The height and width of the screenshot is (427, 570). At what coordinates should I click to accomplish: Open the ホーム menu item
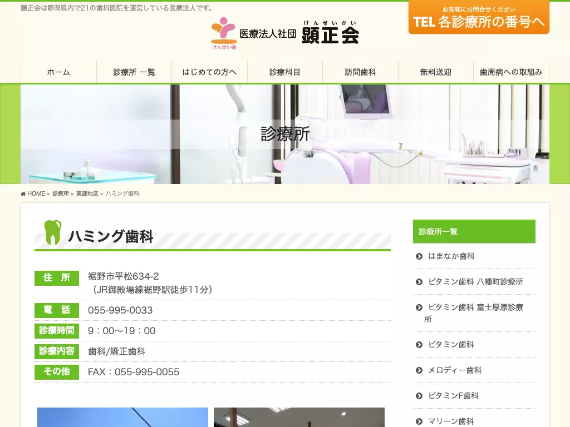click(58, 72)
